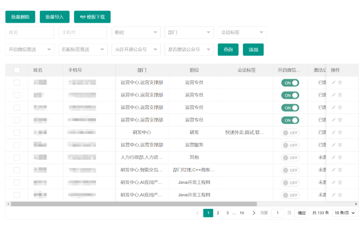
Task: Click trash icon for 其他 position row
Action: coord(340,158)
